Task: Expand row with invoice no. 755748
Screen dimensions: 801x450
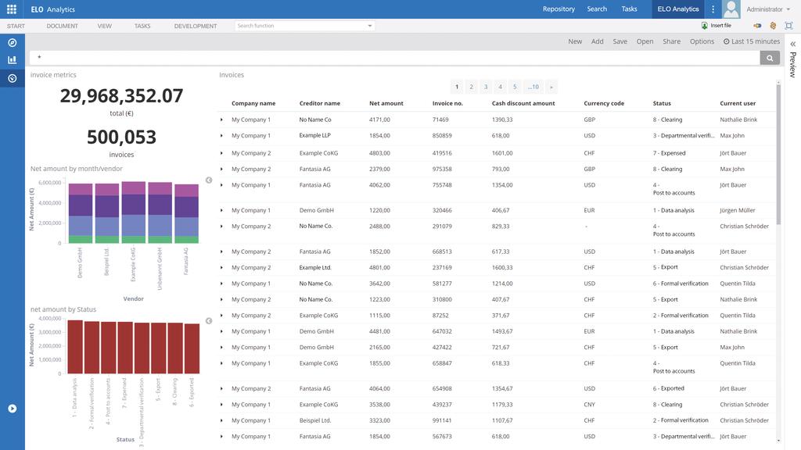Action: pos(221,185)
